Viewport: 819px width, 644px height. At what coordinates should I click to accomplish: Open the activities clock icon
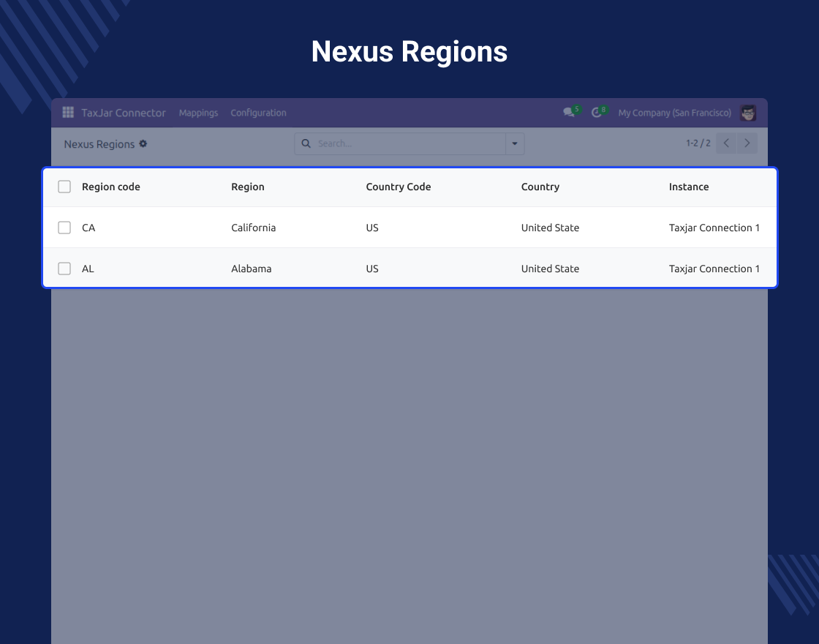(597, 113)
